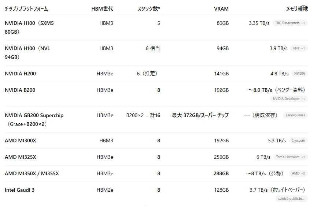Image resolution: width=321 pixels, height=206 pixels.
Task: Click the 最大 372GB/スーパー チップ cell
Action: [200, 115]
